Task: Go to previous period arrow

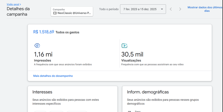Action: (x=171, y=9)
